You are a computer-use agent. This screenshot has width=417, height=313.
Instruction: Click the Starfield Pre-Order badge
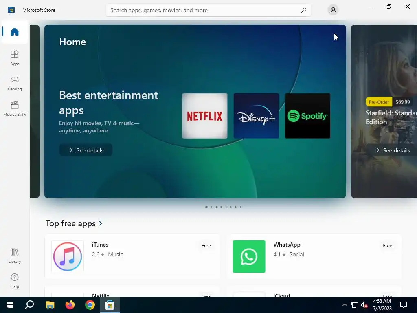379,101
